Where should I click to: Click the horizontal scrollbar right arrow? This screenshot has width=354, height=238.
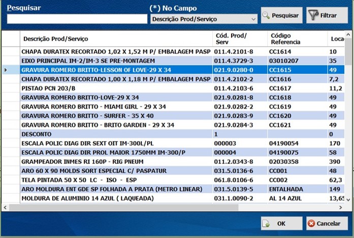tap(340, 208)
